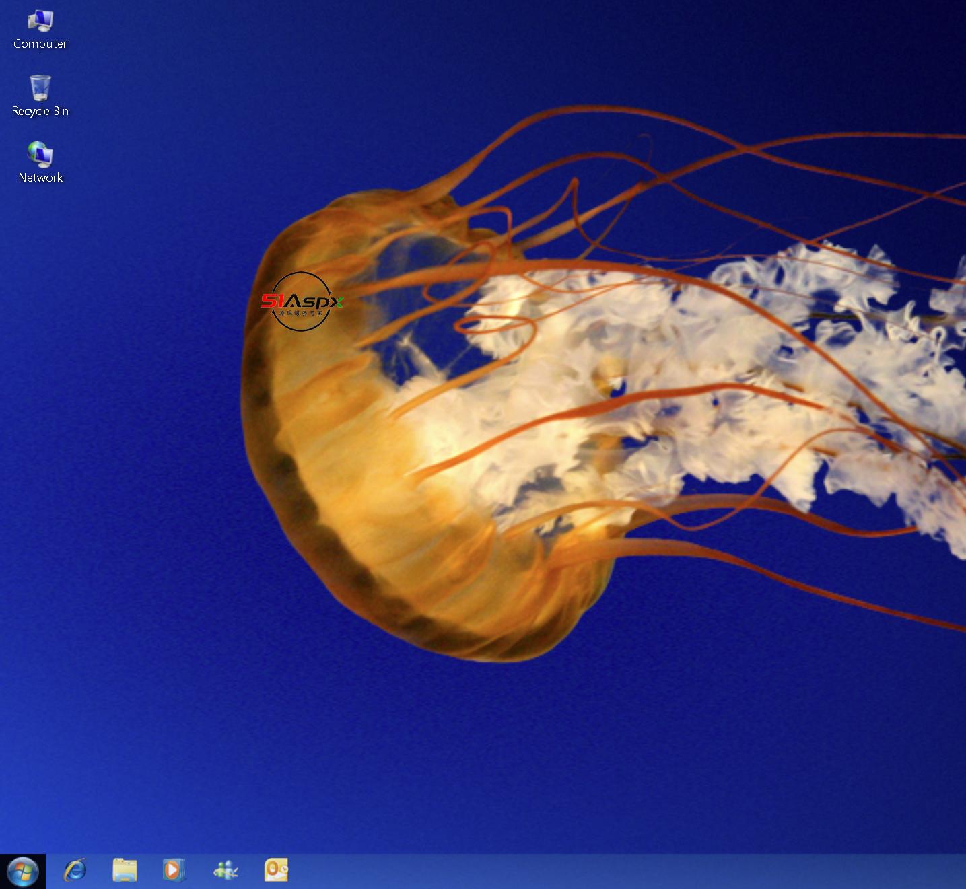Click the "Recycle Bin" text label
966x889 pixels.
40,111
